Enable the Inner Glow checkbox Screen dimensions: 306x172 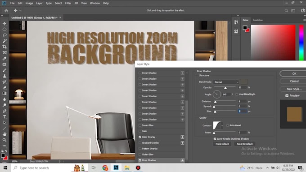tap(140, 125)
